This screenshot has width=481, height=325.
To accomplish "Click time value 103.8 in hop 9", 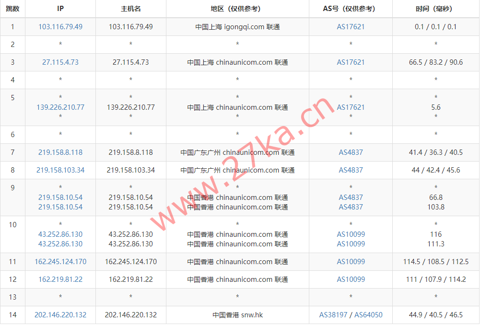I will pyautogui.click(x=435, y=207).
